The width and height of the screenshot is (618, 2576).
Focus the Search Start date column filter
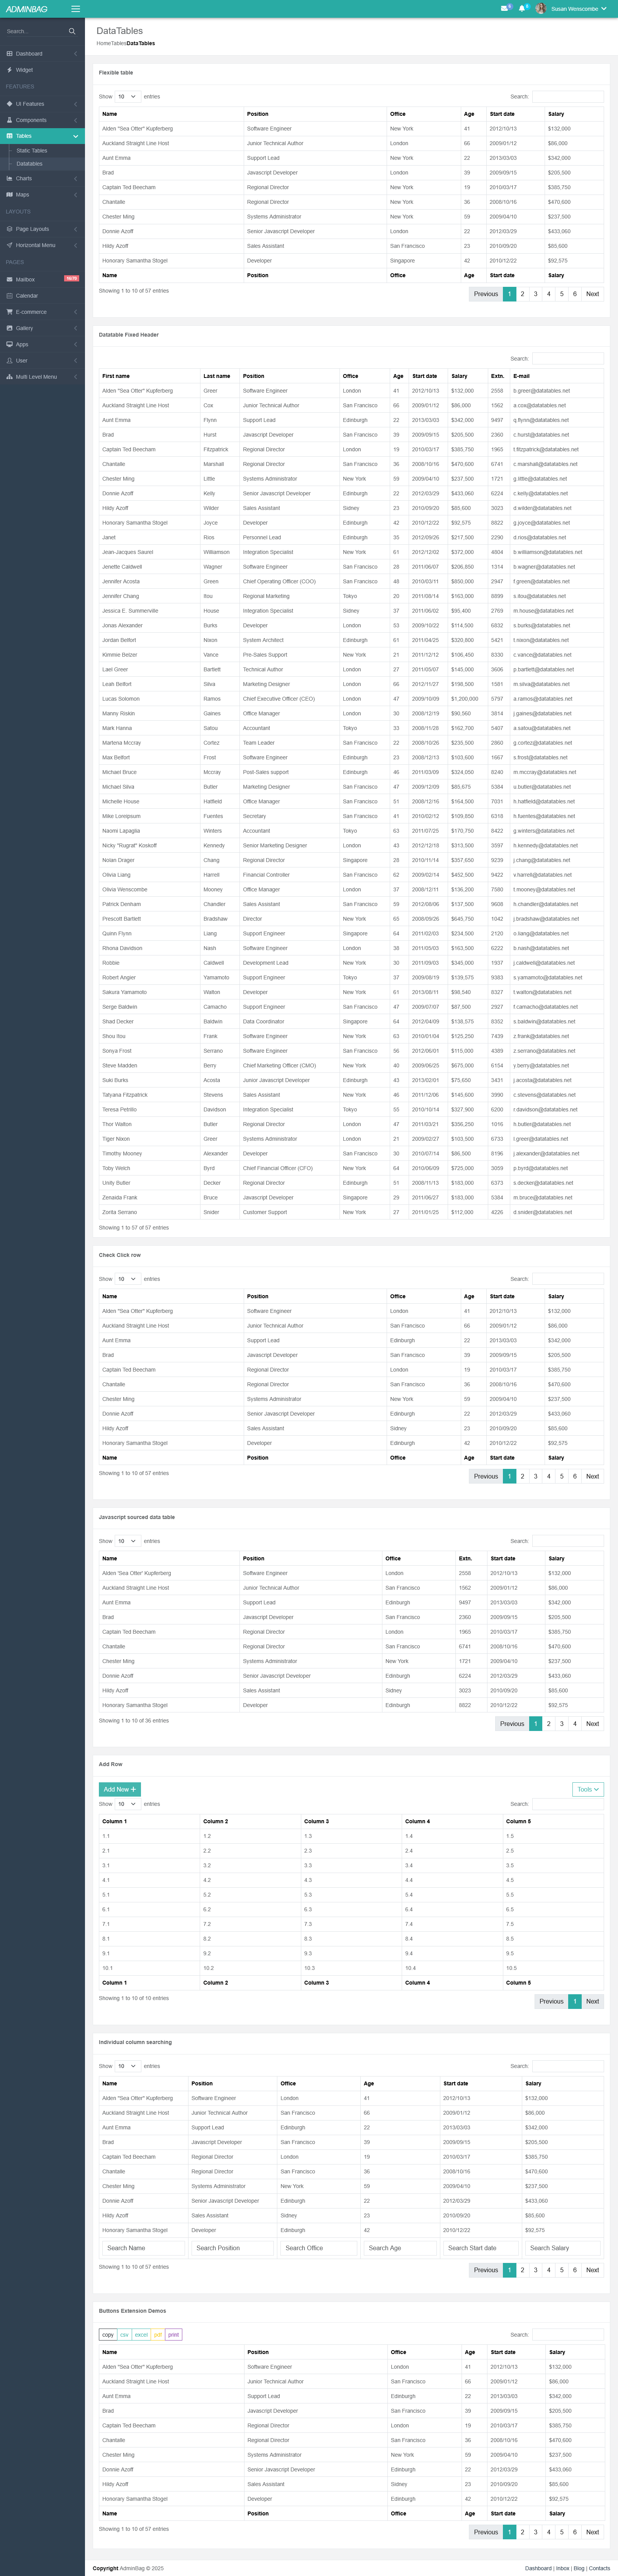pyautogui.click(x=481, y=2248)
